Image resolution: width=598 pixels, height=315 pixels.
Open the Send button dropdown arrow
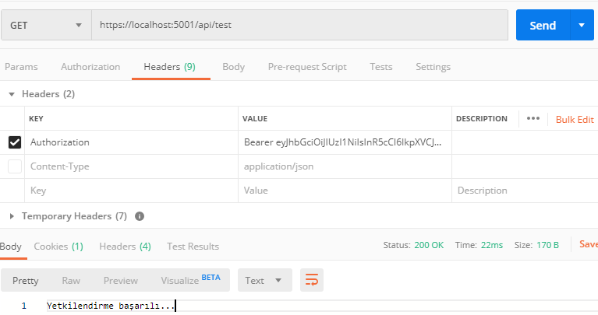581,25
